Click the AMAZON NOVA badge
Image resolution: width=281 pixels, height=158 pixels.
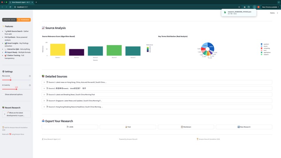(x=9, y=20)
